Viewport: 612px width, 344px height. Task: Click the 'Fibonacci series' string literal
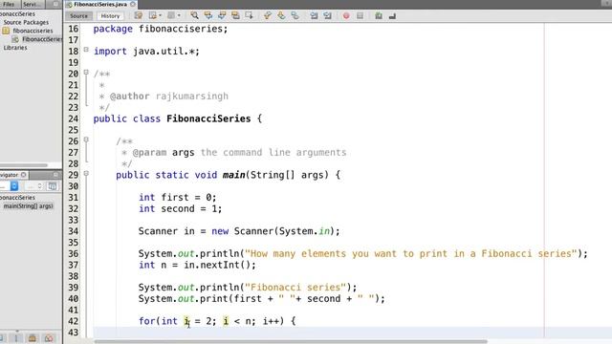click(x=295, y=288)
